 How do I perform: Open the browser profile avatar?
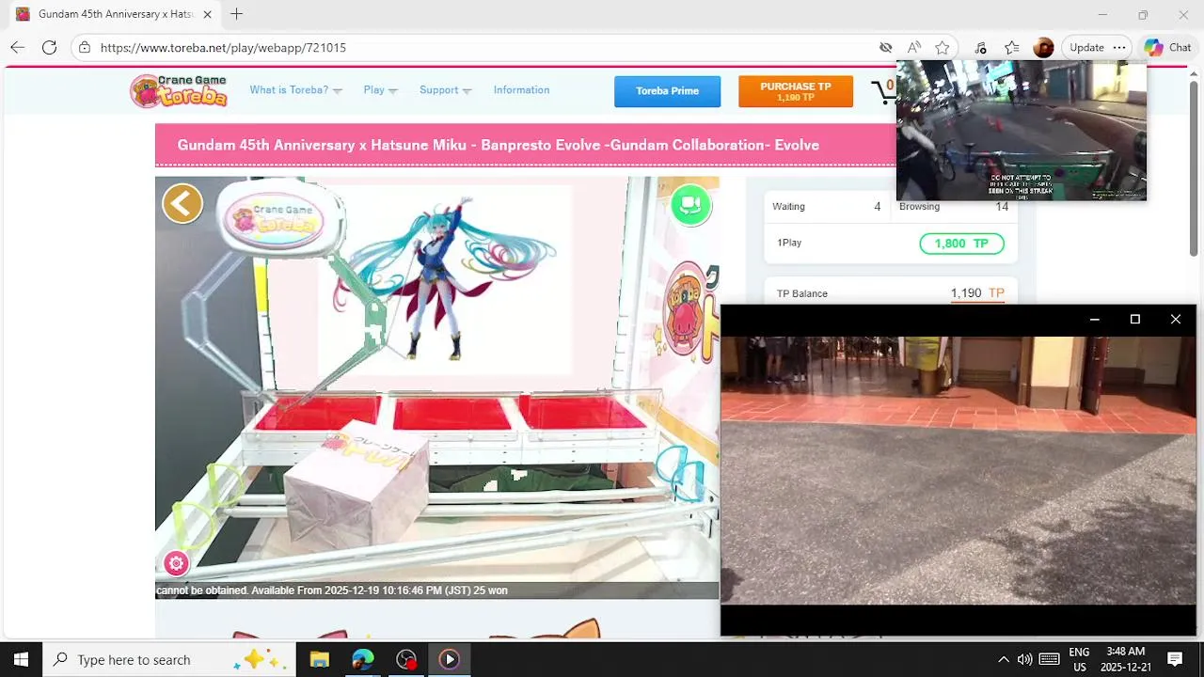pos(1042,47)
